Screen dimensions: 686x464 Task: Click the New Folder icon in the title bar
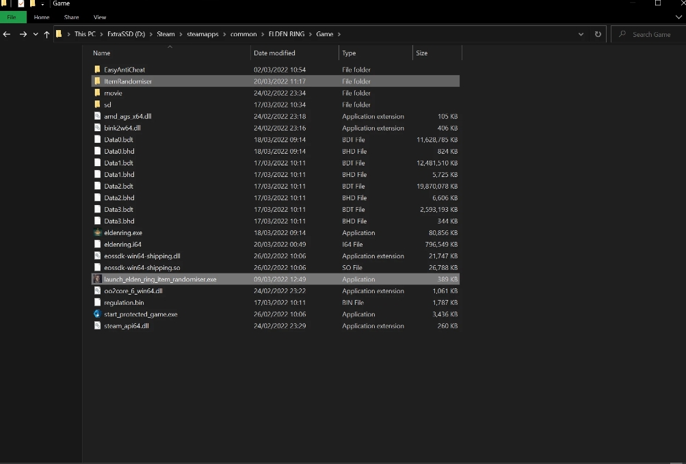pyautogui.click(x=32, y=3)
